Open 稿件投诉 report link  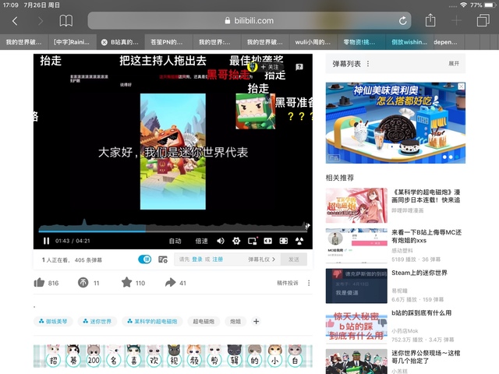click(288, 283)
